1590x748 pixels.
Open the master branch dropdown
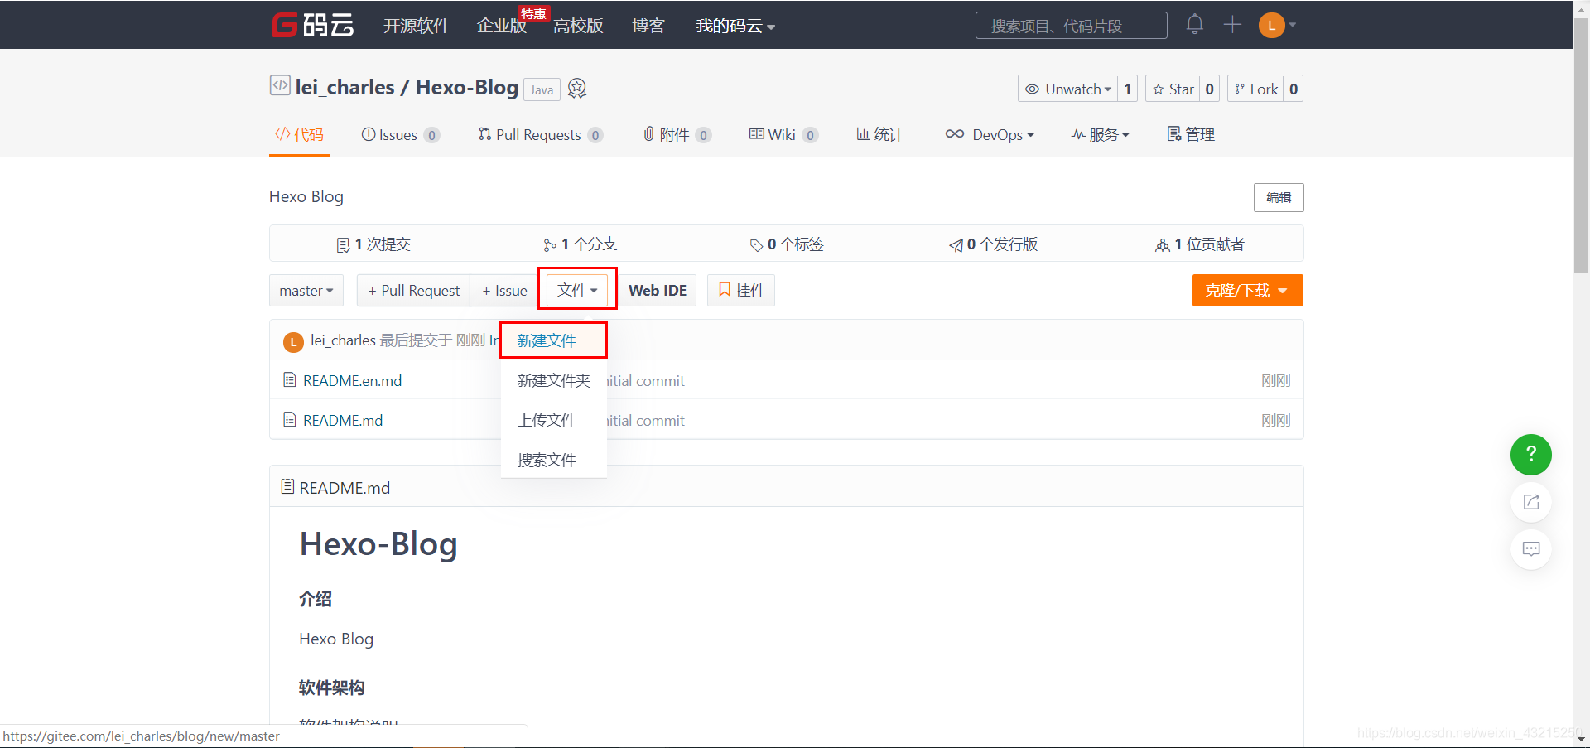[x=306, y=291]
